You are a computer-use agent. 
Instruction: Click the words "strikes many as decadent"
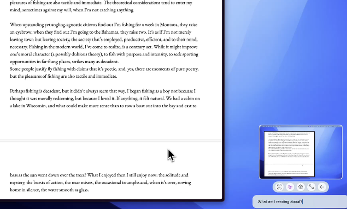click(95, 62)
